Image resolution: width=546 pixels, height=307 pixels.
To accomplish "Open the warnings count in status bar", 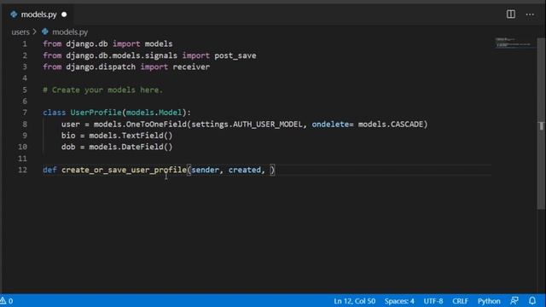I will [7, 301].
